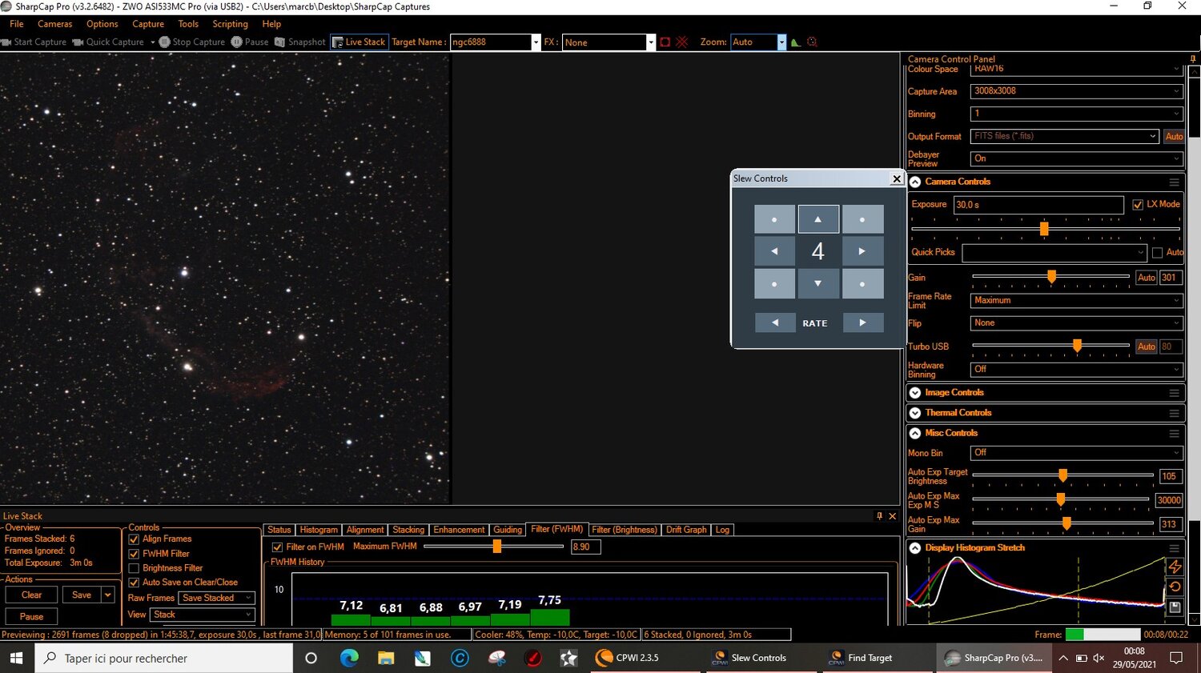Toggle the Gain Auto button
This screenshot has width=1201, height=673.
(x=1147, y=278)
